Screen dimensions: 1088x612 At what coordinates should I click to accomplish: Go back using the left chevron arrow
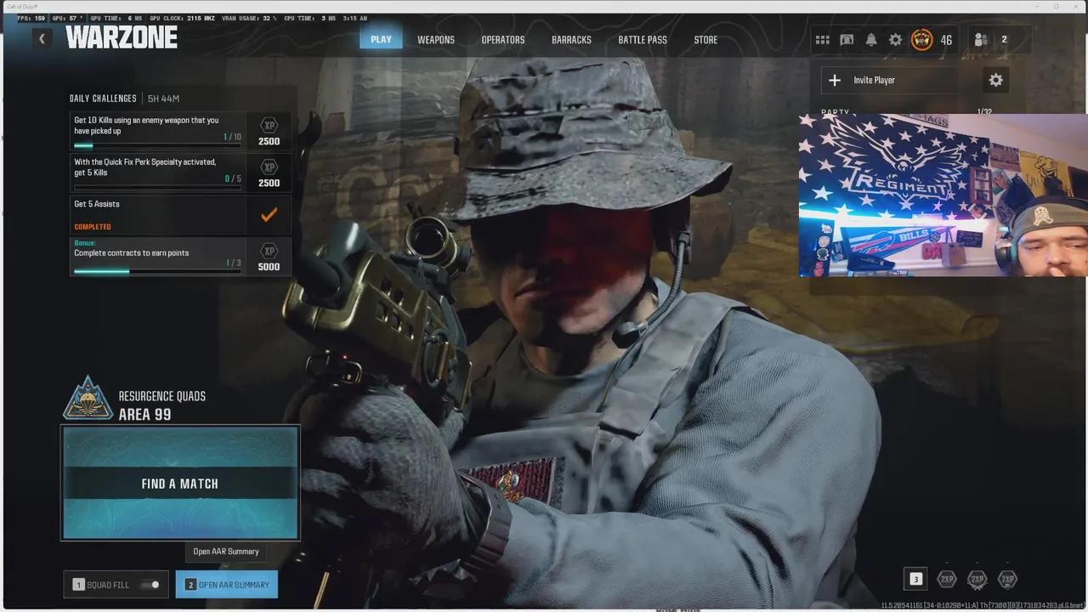tap(42, 38)
